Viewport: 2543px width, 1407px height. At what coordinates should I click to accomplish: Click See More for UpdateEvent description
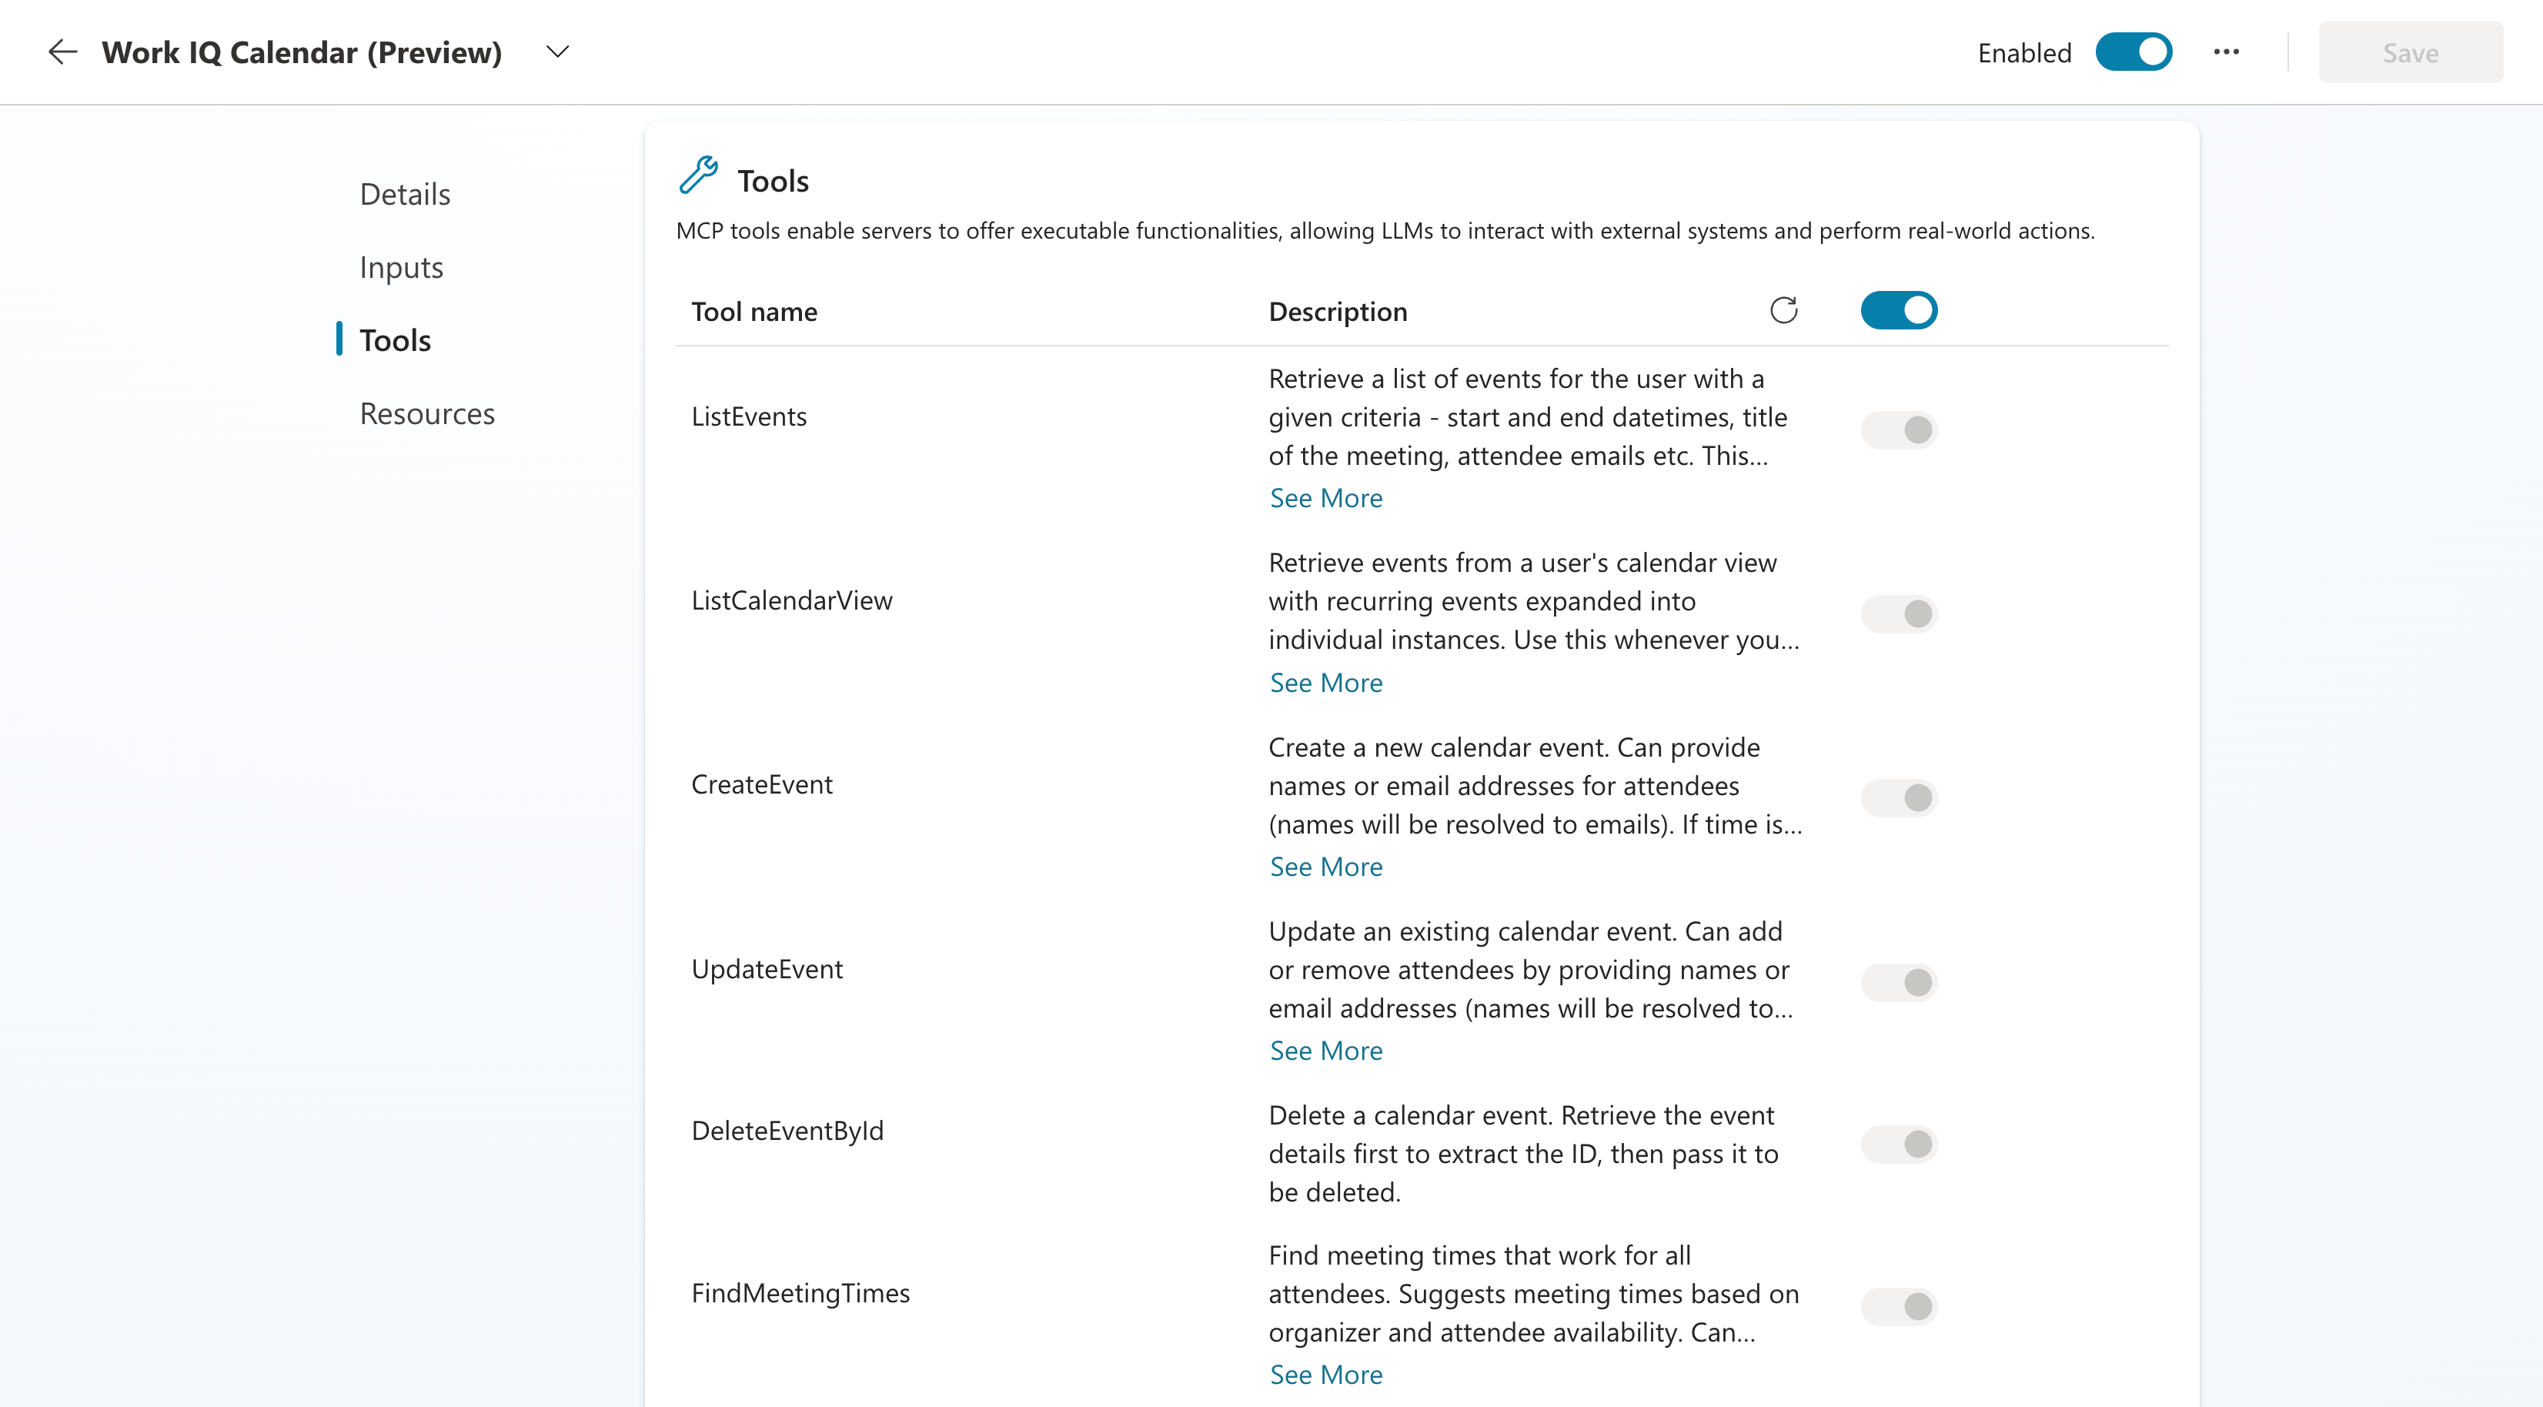(x=1326, y=1050)
